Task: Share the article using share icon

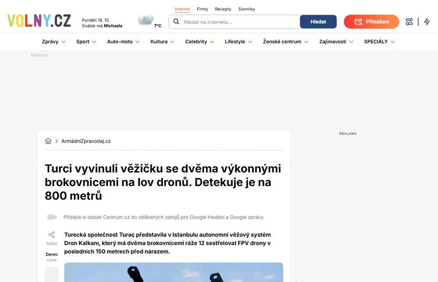Action: pos(52,235)
